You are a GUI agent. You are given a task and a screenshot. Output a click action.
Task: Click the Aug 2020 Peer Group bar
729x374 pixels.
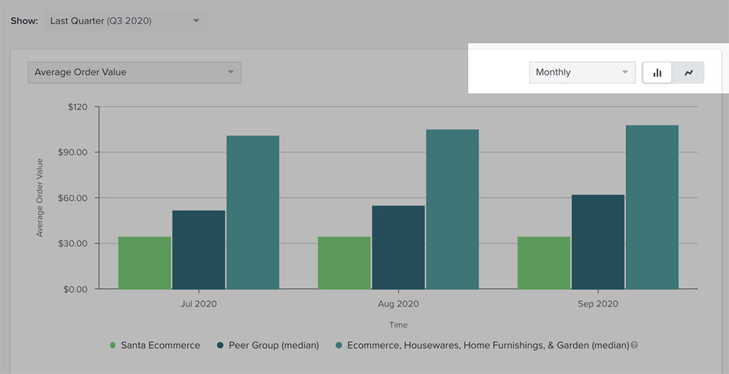[399, 247]
